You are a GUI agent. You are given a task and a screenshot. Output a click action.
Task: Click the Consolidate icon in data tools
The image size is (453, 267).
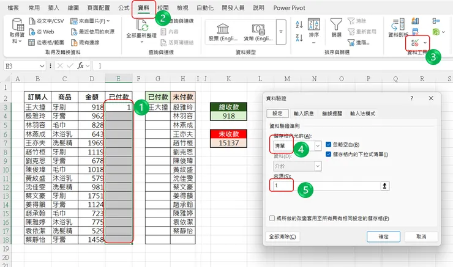coord(436,21)
